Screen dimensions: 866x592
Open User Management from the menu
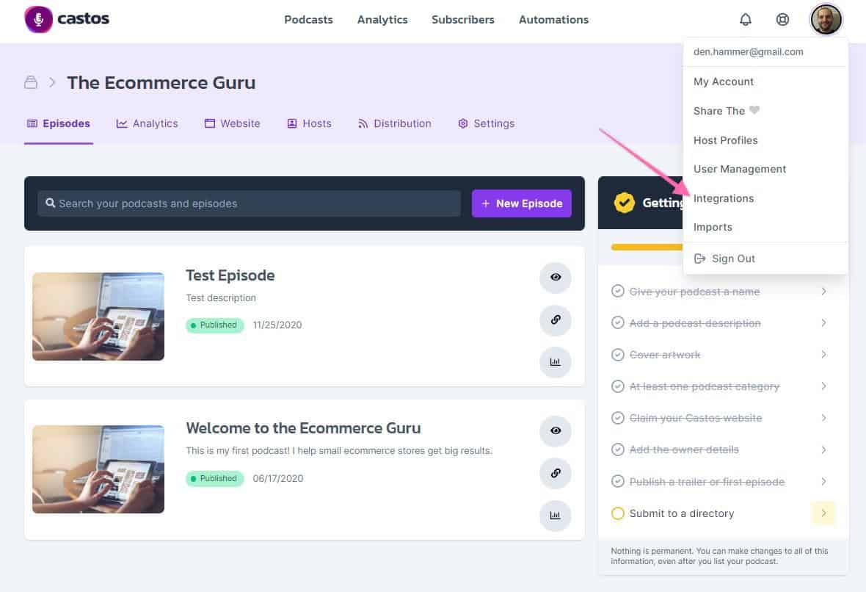[x=740, y=169]
